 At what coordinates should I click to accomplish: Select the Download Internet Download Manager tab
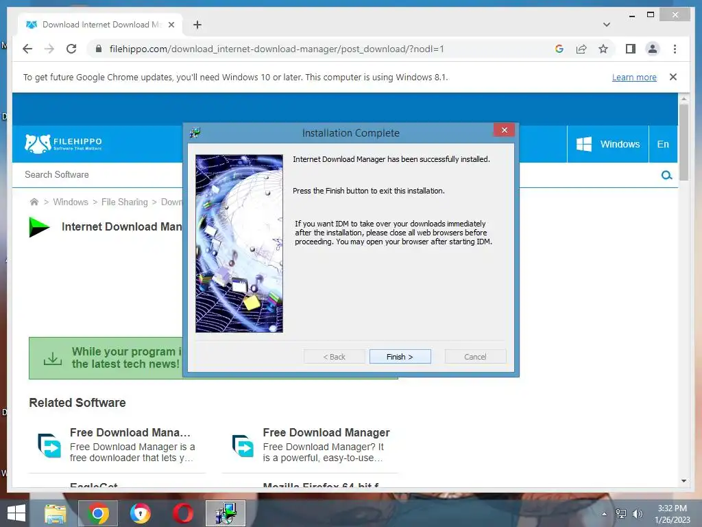click(100, 25)
